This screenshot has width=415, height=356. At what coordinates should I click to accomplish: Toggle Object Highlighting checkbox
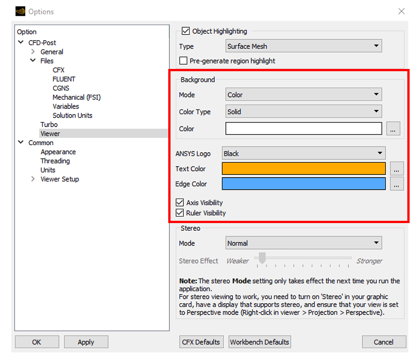185,31
